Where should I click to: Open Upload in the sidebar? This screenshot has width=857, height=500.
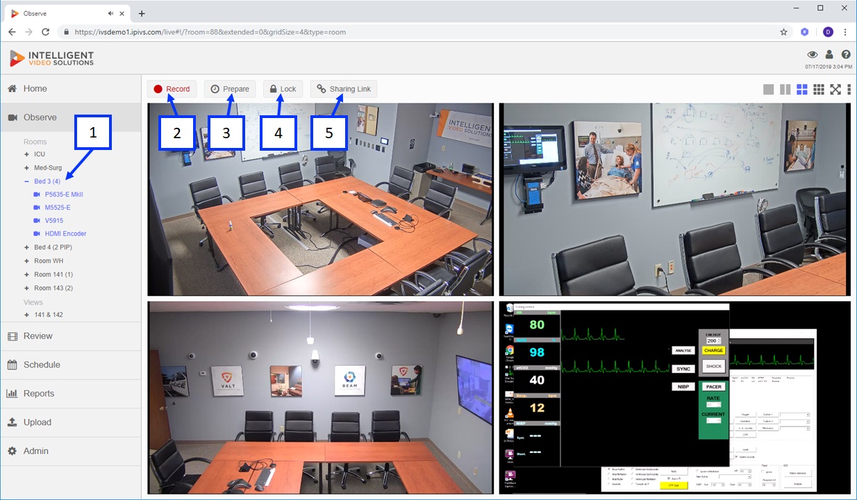[70, 422]
